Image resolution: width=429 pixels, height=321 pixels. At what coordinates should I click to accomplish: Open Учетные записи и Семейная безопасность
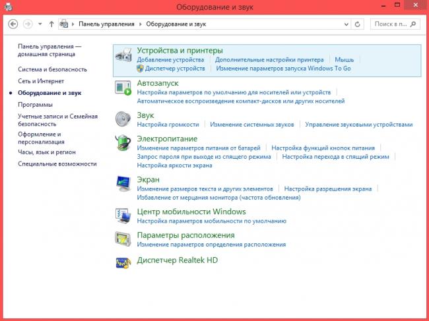(x=57, y=120)
